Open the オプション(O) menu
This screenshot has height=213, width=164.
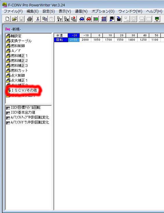pyautogui.click(x=103, y=11)
